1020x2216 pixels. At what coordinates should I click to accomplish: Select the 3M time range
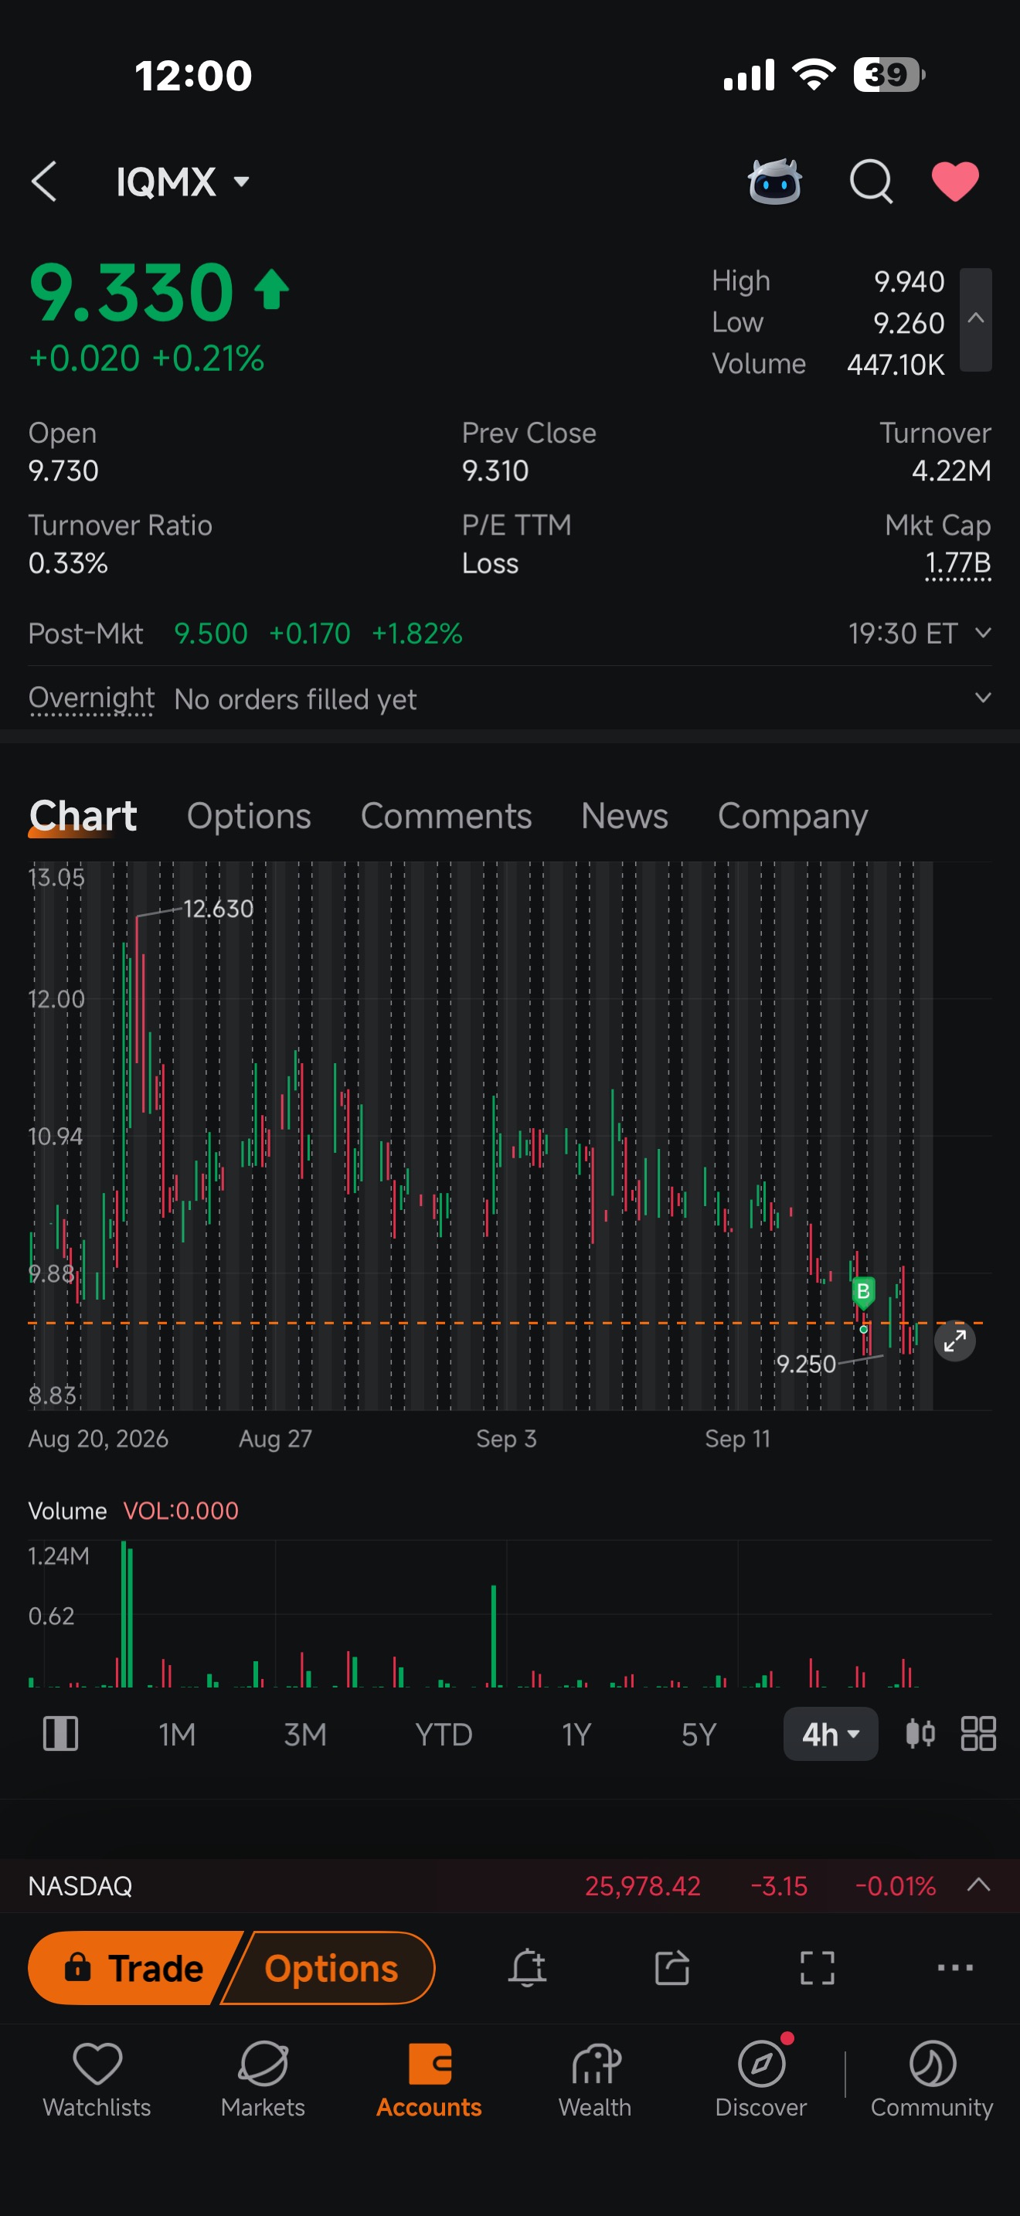click(305, 1735)
